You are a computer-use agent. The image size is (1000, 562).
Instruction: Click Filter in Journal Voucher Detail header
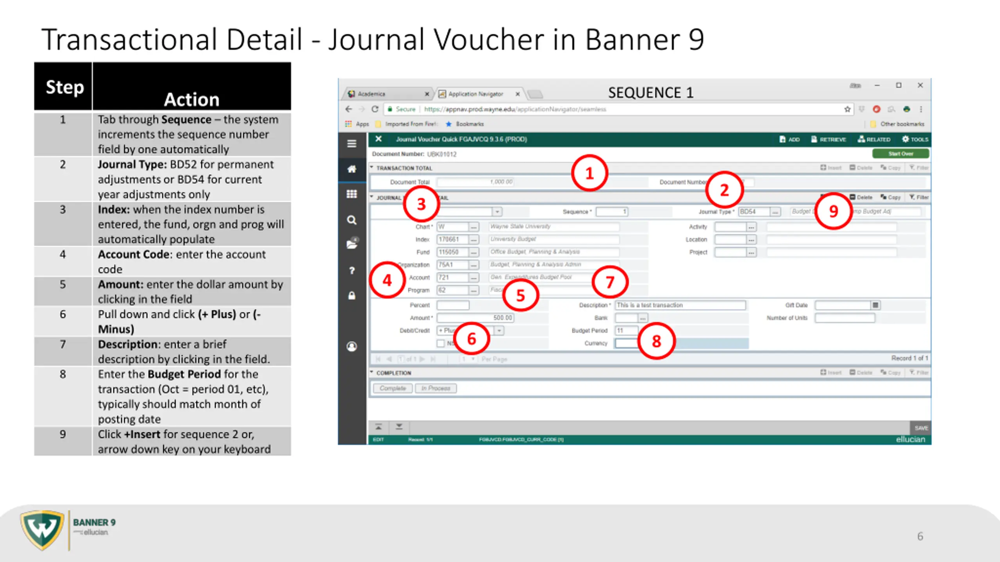point(919,197)
